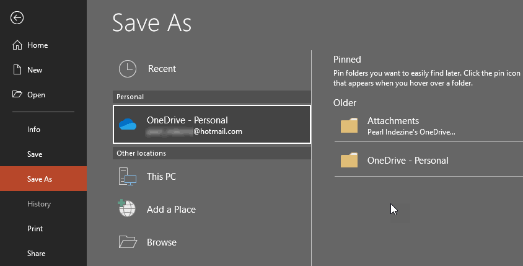Click the Other locations section header

point(212,153)
